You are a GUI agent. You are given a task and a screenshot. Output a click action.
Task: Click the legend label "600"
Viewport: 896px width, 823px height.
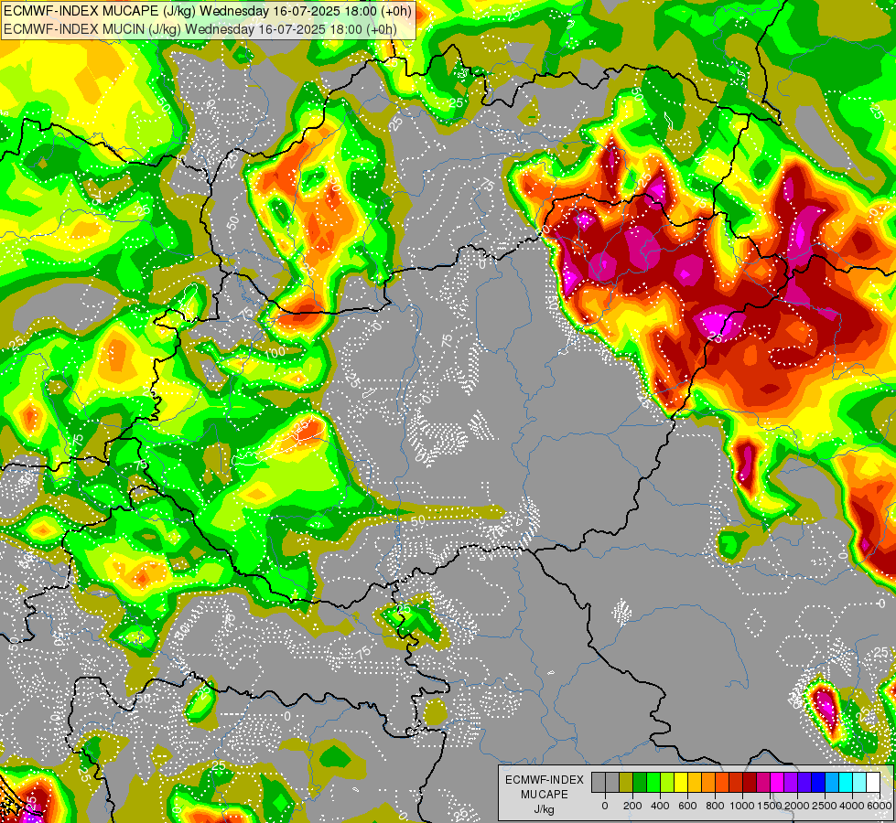(687, 806)
